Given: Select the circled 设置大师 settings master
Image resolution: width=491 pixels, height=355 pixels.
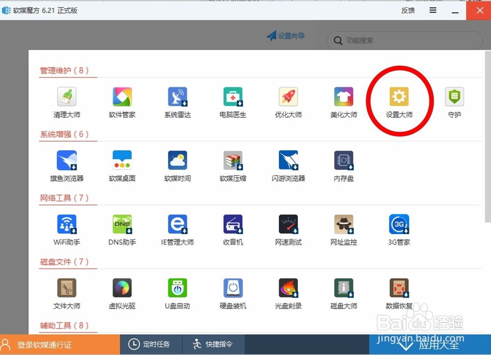Looking at the screenshot, I should pyautogui.click(x=399, y=97).
